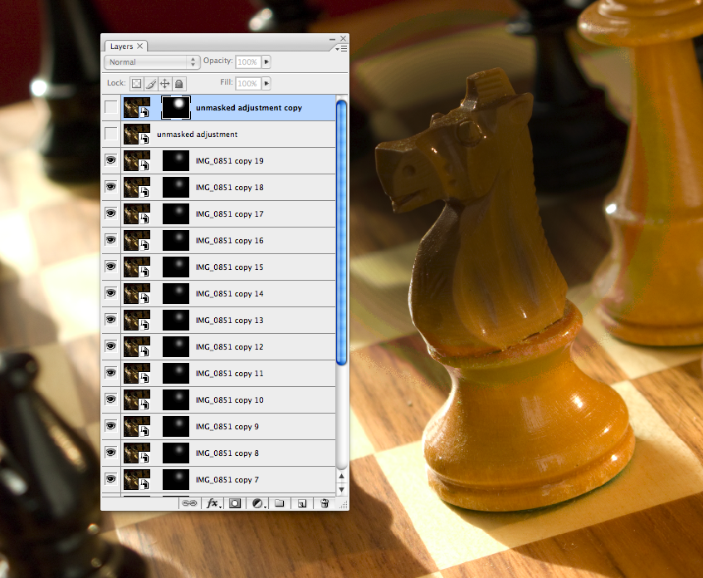Image resolution: width=703 pixels, height=578 pixels.
Task: Hide layer IMG_0851 copy 12
Action: coord(110,346)
